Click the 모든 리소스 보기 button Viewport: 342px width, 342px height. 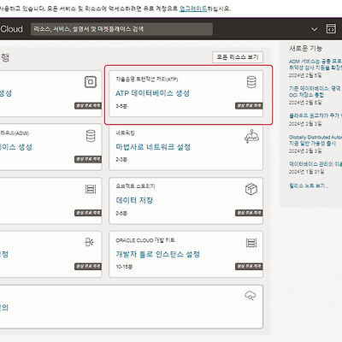(238, 57)
